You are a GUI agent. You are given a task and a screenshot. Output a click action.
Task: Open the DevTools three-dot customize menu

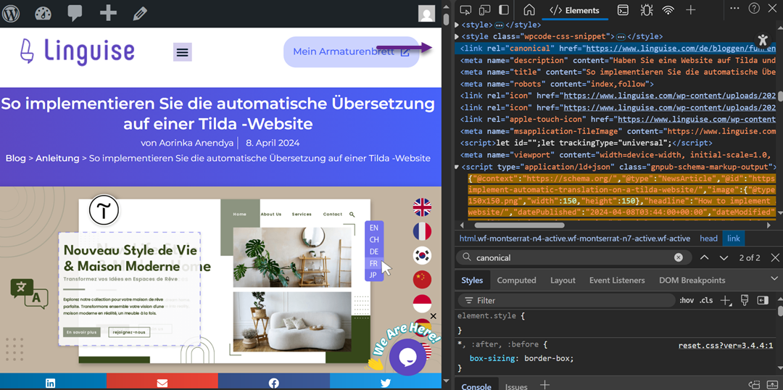pyautogui.click(x=734, y=8)
